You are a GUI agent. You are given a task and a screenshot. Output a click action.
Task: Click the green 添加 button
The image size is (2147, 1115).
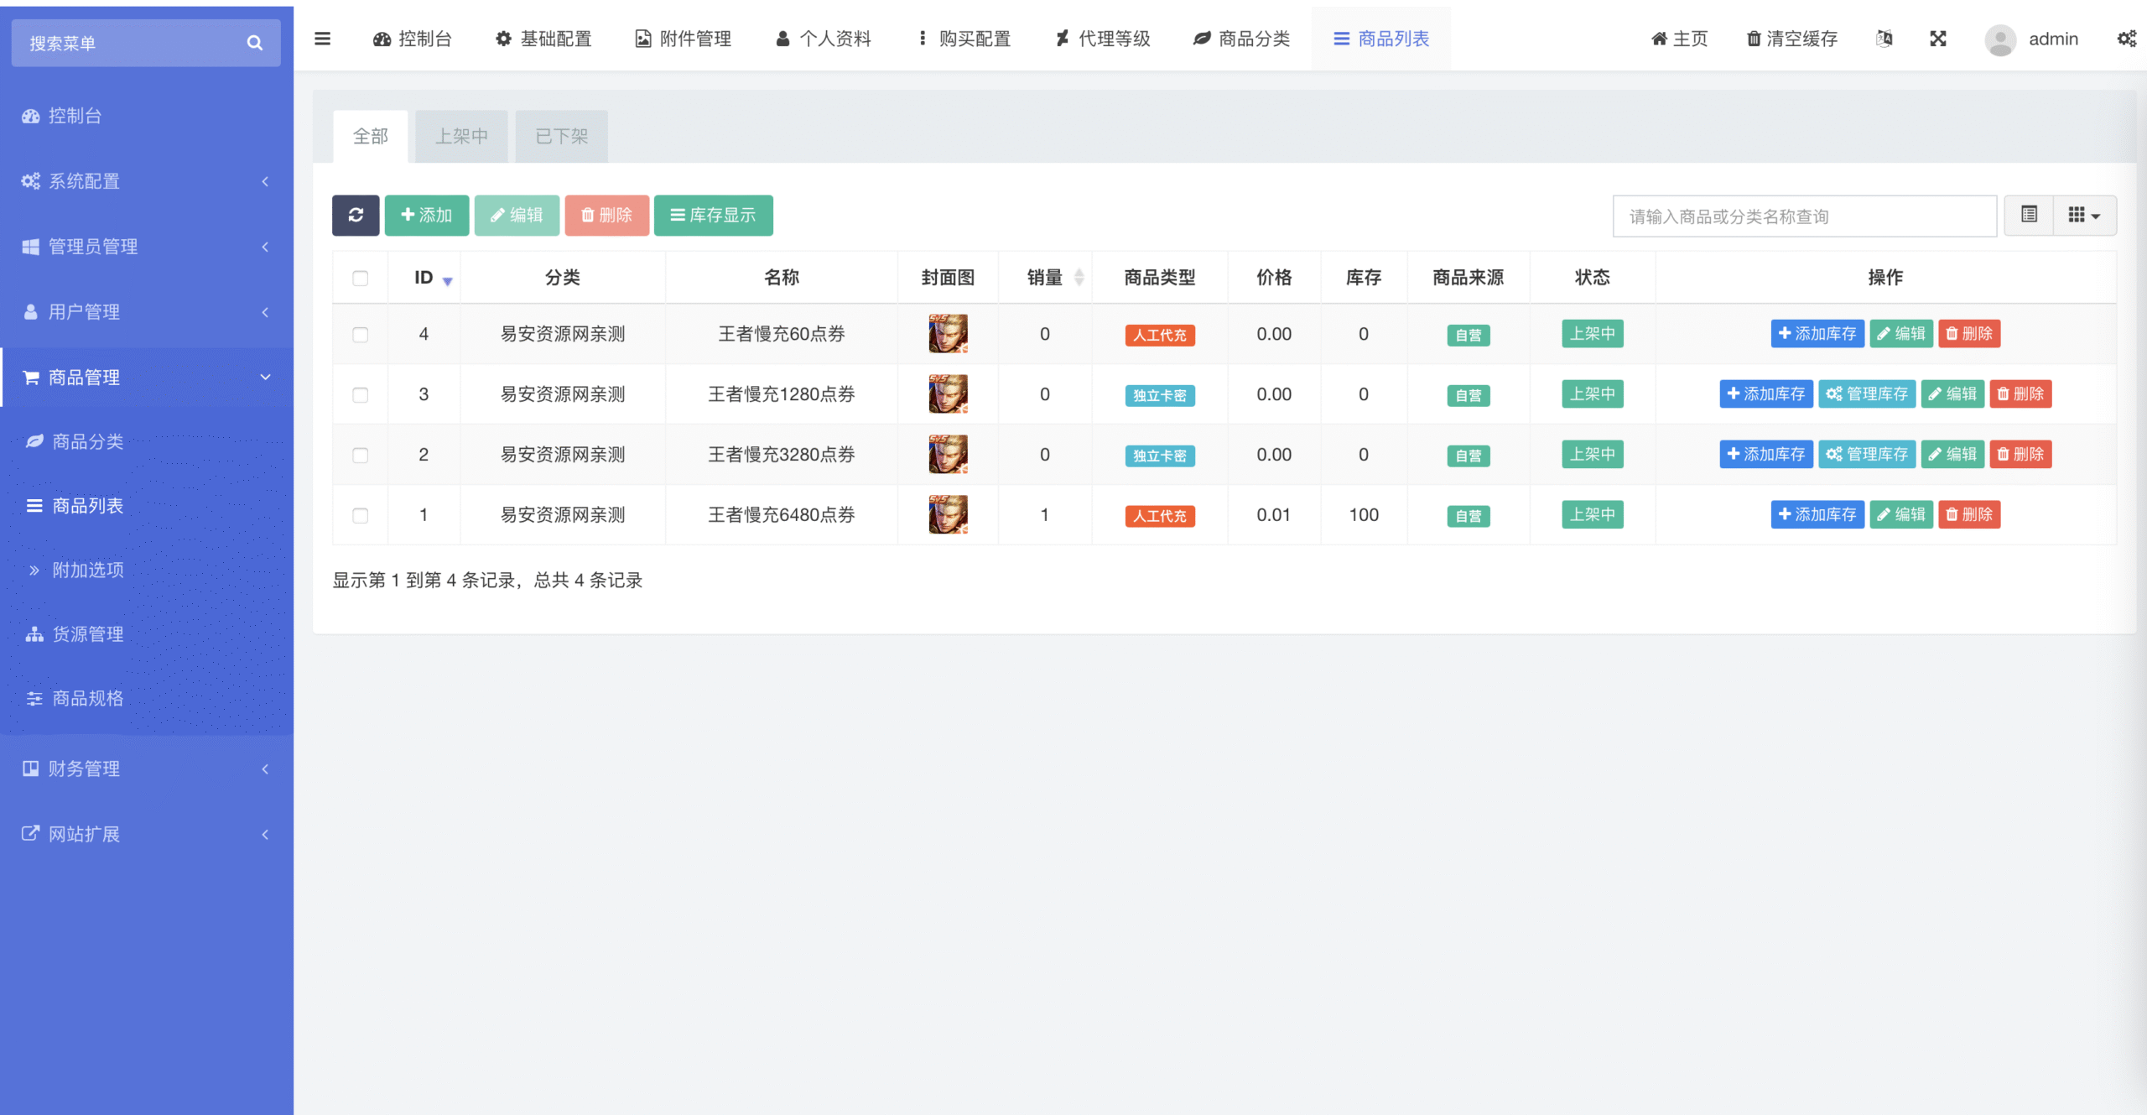(427, 216)
